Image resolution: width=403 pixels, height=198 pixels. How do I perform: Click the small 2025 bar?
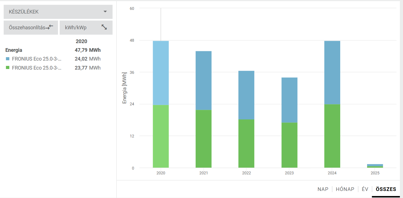[375, 166]
